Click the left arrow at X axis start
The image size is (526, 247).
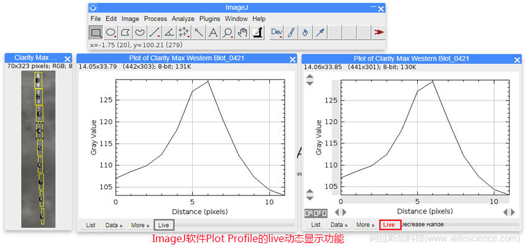tap(337, 212)
